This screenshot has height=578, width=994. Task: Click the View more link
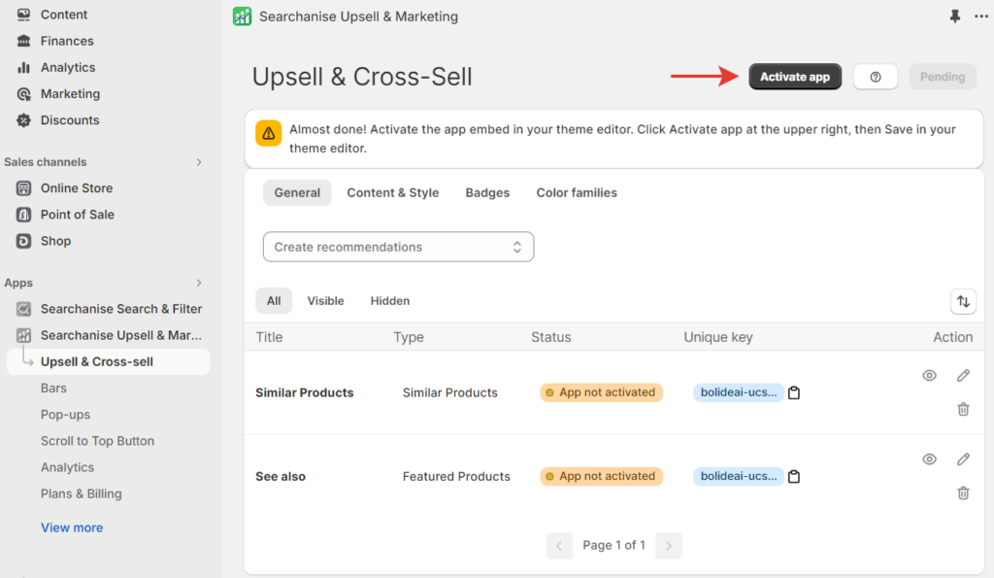(x=72, y=527)
